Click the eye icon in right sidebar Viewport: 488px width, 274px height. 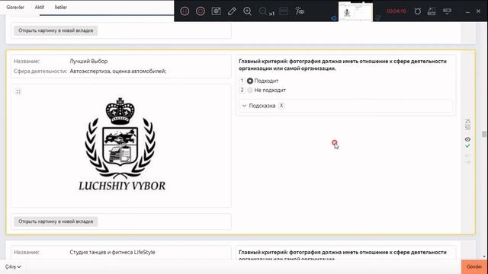coord(467,139)
